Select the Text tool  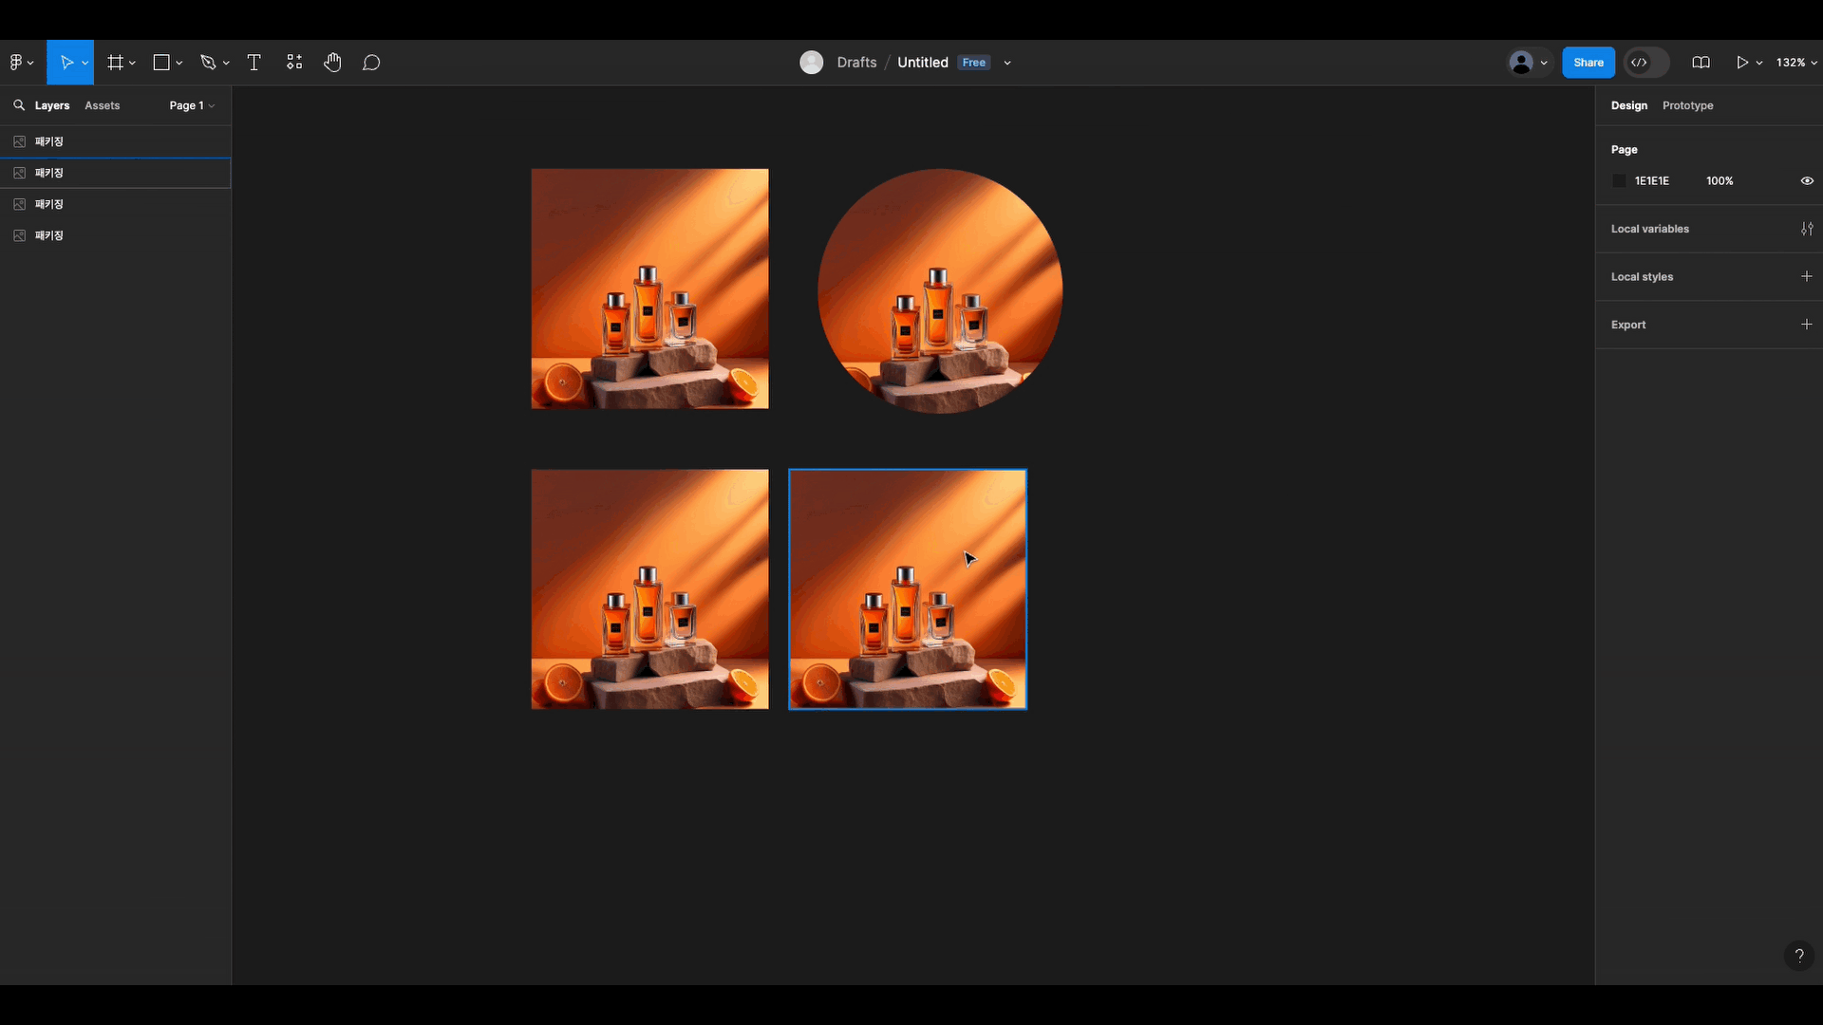point(254,63)
